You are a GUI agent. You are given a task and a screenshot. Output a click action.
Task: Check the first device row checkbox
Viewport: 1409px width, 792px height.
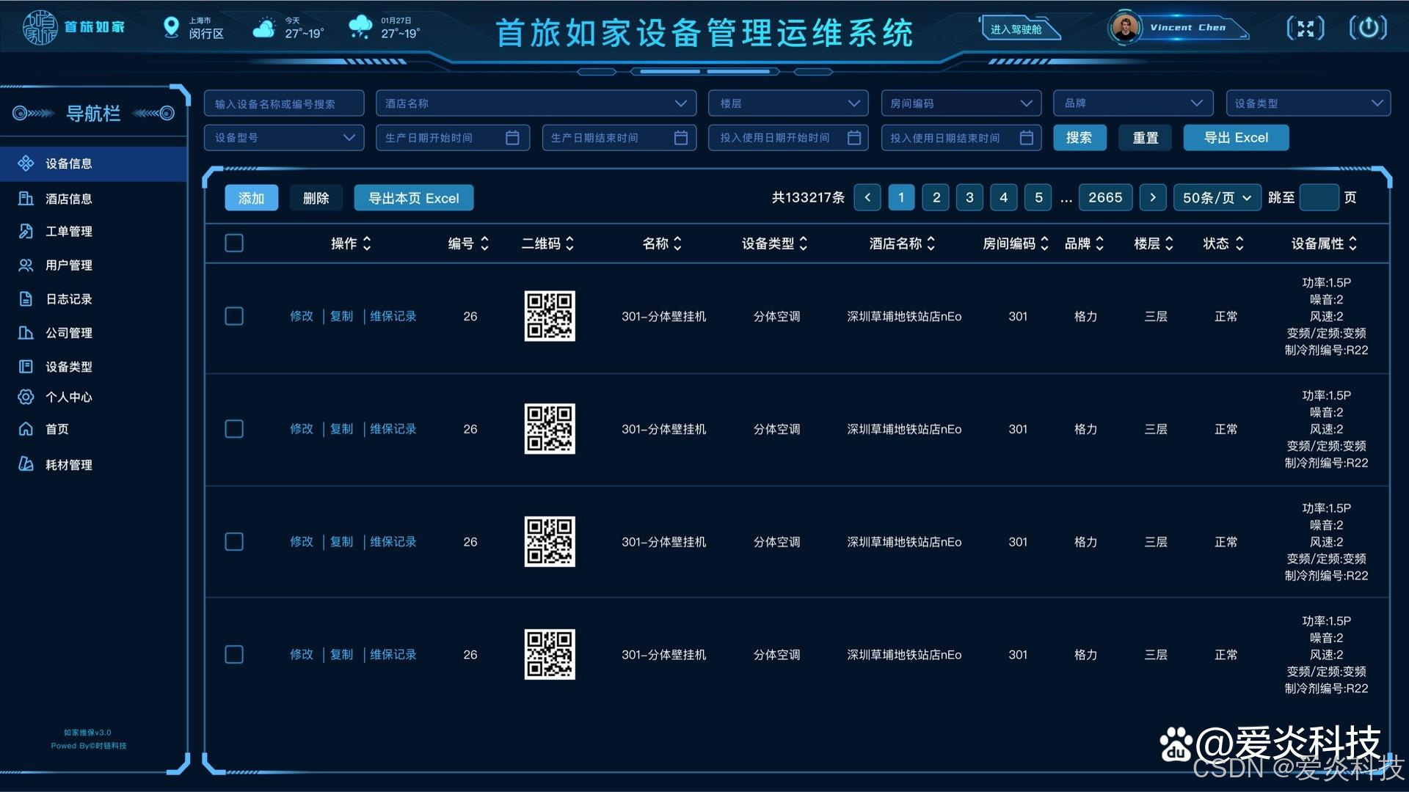tap(234, 316)
